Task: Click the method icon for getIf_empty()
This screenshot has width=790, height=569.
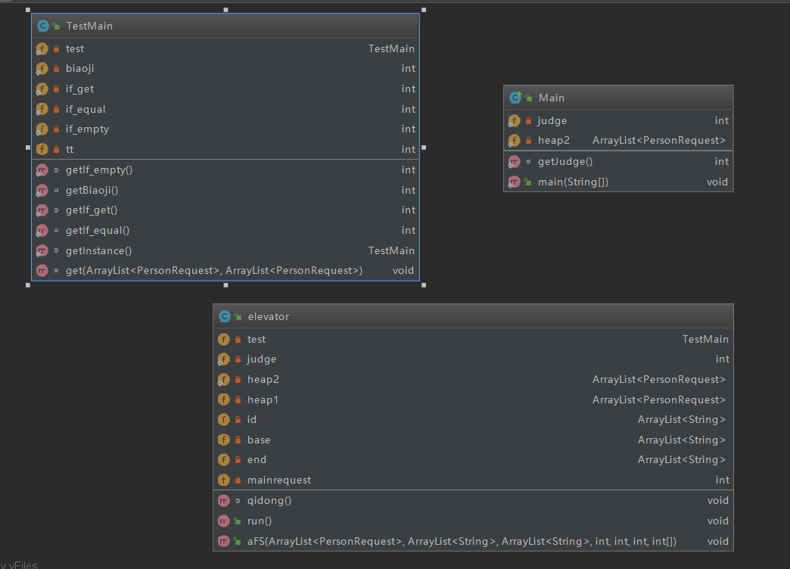Action: click(x=42, y=170)
